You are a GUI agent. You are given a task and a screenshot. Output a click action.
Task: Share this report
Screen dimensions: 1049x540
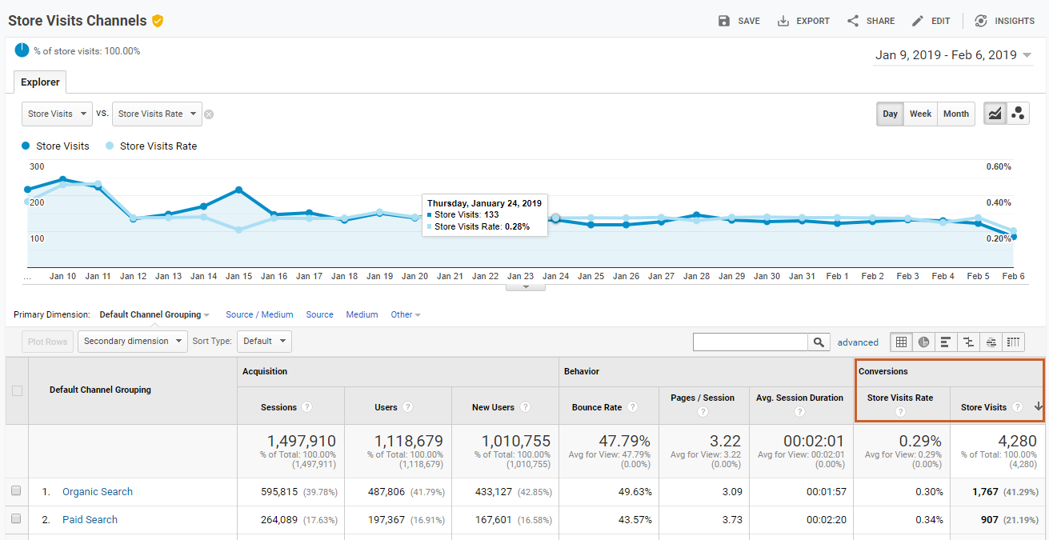click(x=871, y=21)
